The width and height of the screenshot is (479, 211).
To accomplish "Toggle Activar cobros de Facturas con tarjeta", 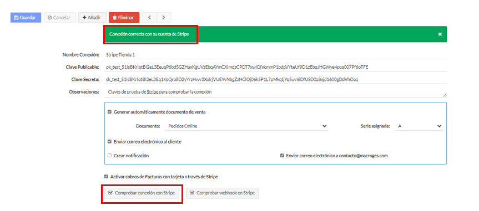I will pos(106,177).
